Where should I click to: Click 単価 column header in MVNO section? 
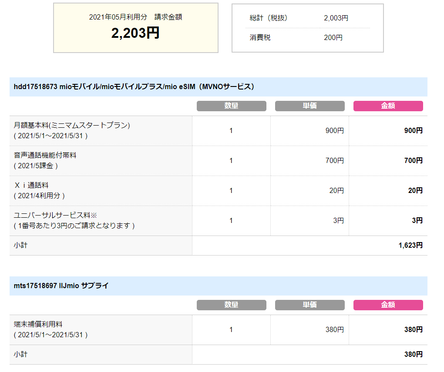pos(310,106)
